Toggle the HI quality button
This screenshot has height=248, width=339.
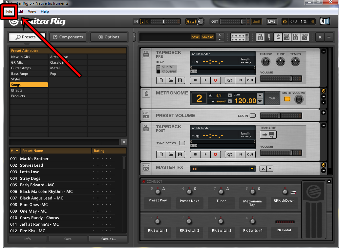[x=312, y=21]
